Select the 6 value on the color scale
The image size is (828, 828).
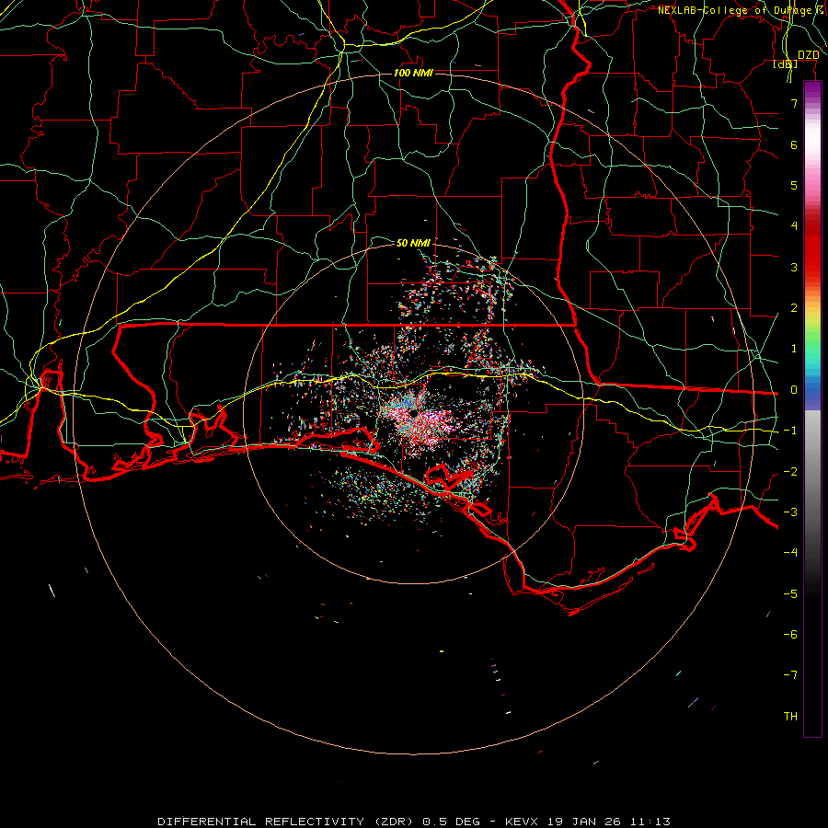[794, 144]
